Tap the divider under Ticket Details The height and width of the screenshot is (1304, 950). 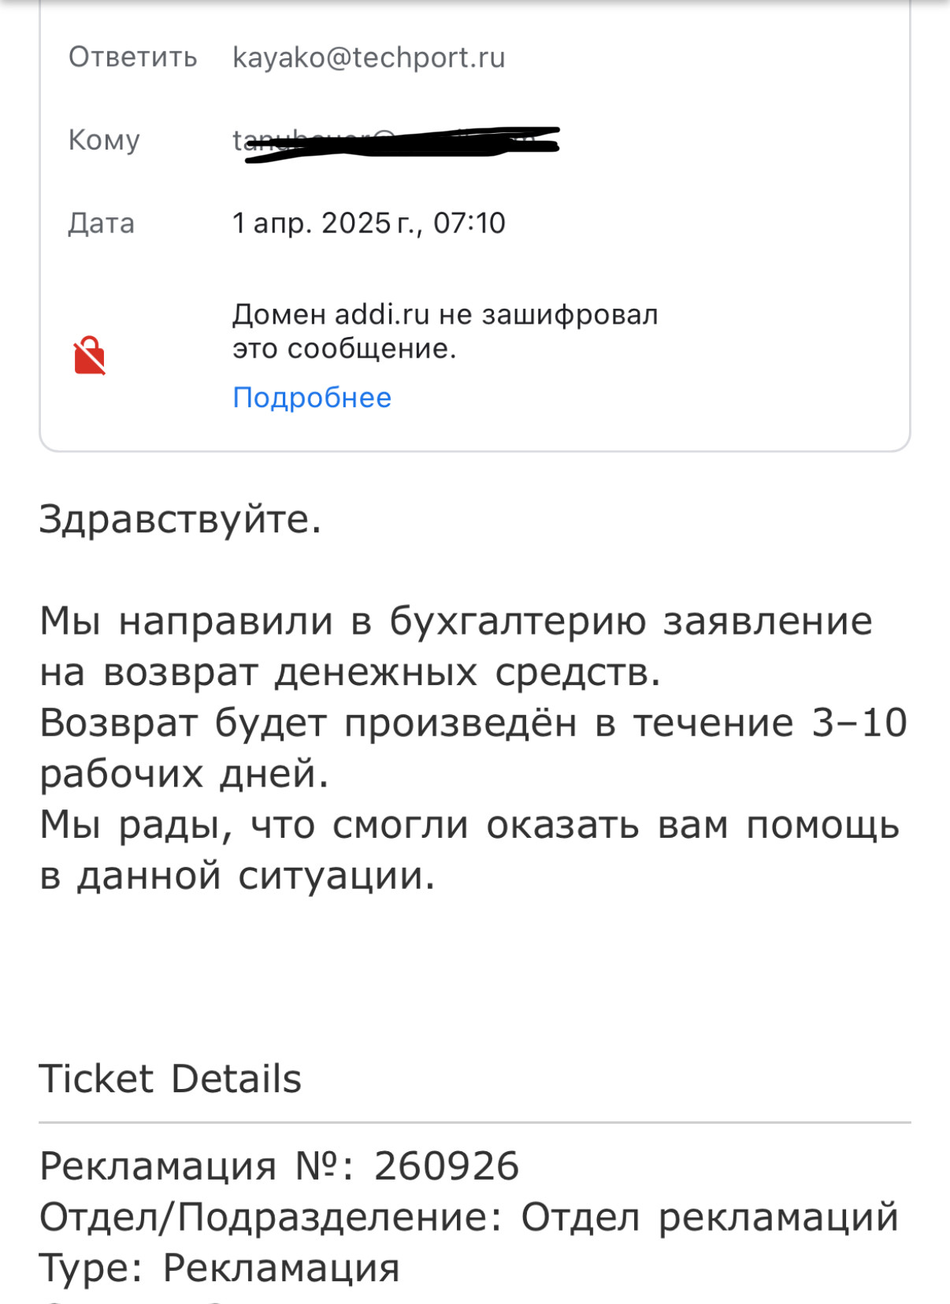coord(475,1123)
